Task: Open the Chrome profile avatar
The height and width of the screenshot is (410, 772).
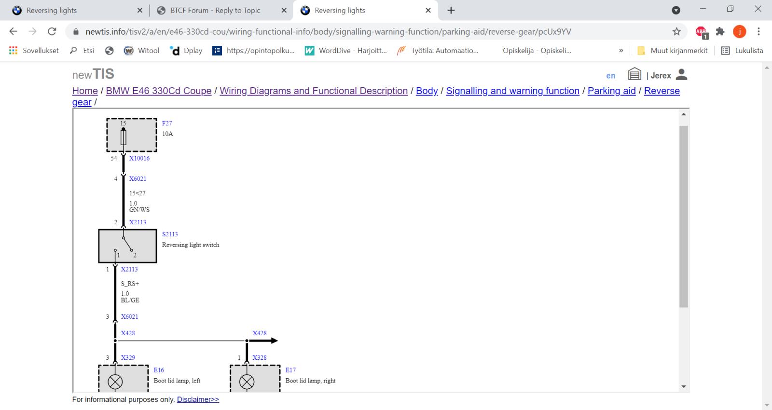Action: point(739,32)
